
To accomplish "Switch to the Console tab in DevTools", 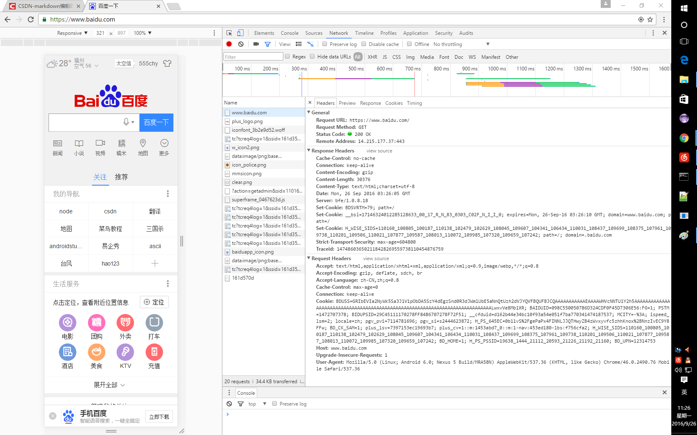I will tap(289, 33).
